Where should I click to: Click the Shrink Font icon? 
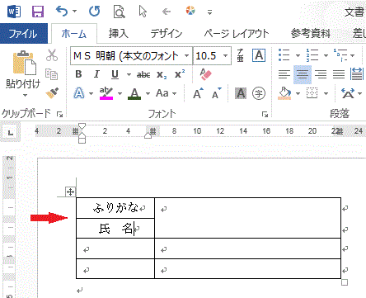click(217, 93)
